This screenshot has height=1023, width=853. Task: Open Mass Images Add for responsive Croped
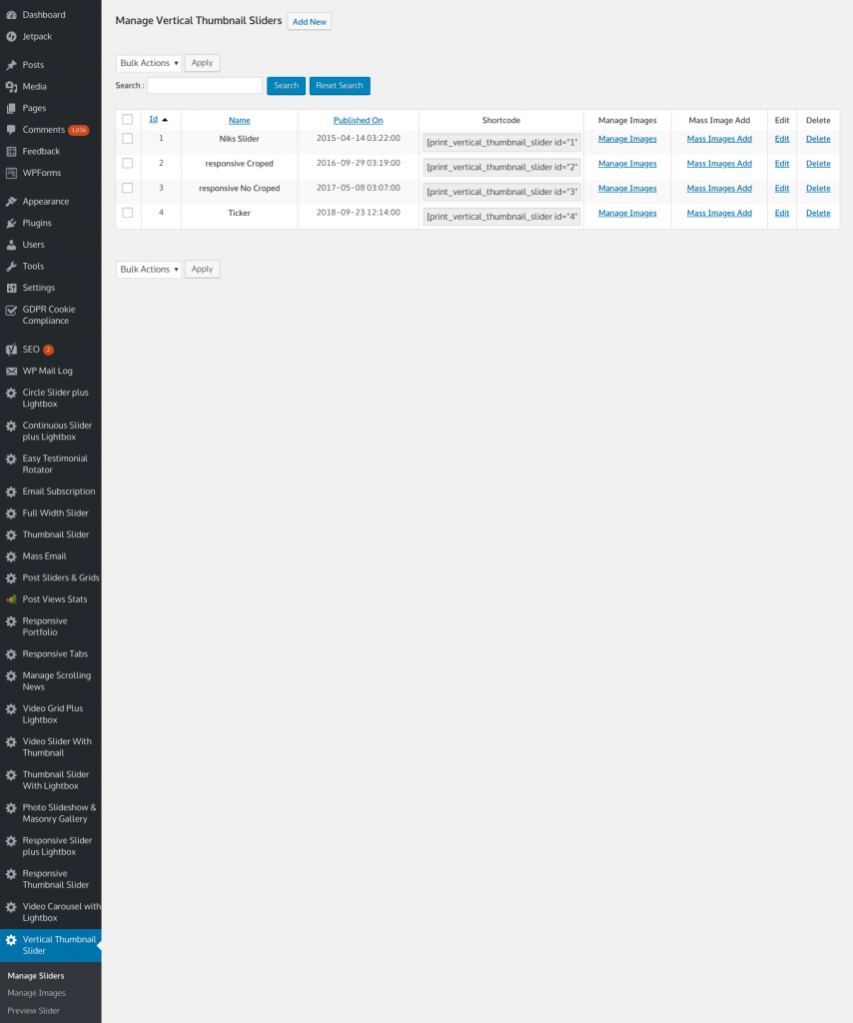tap(719, 163)
